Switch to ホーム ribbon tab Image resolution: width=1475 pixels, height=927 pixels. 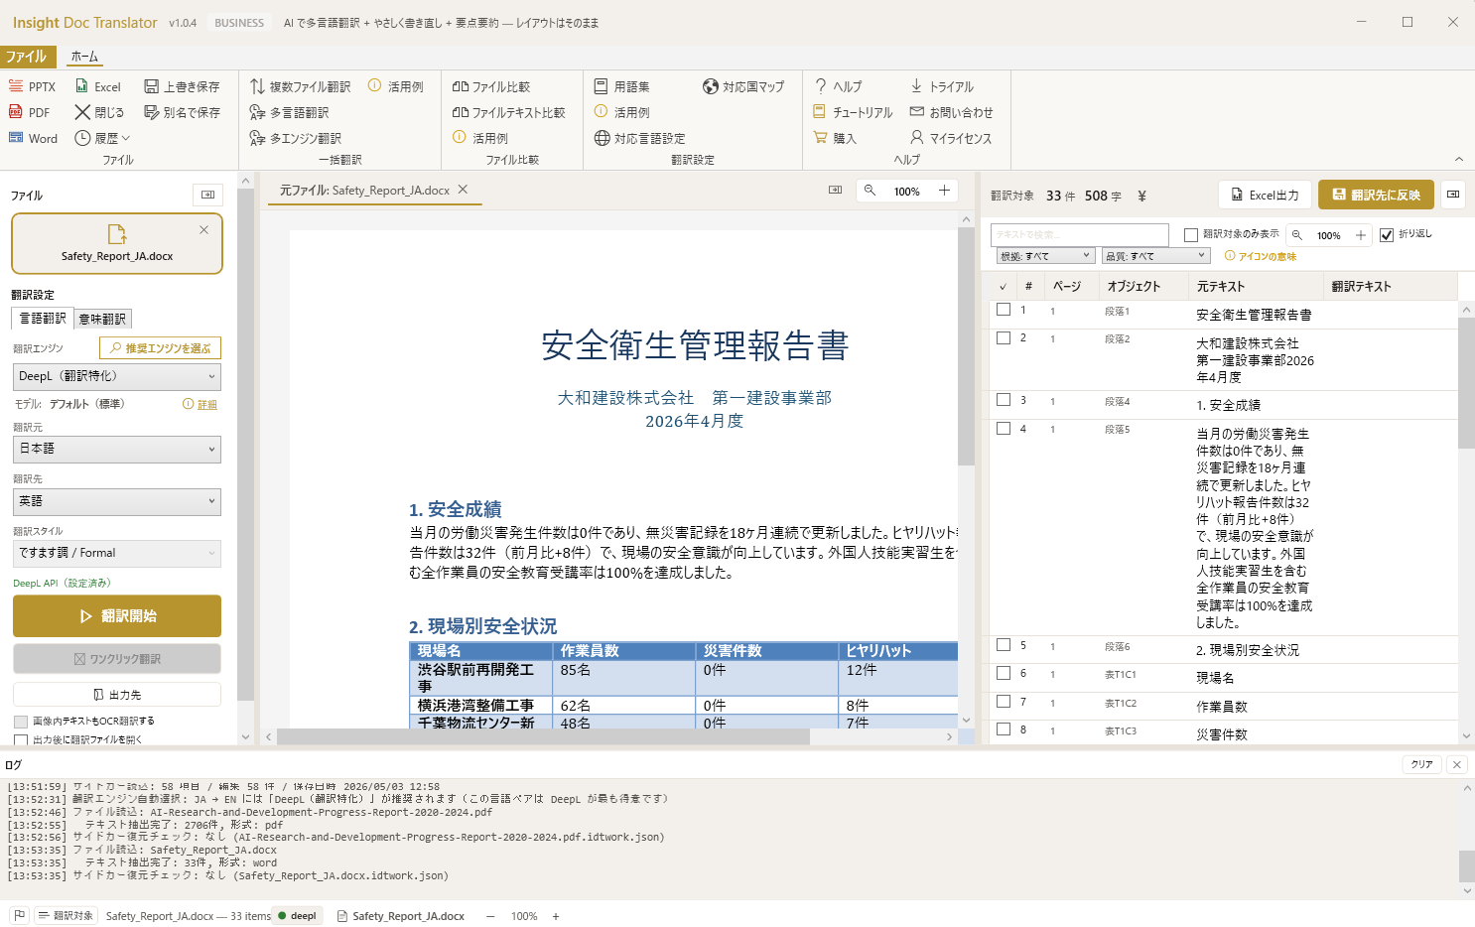coord(84,57)
